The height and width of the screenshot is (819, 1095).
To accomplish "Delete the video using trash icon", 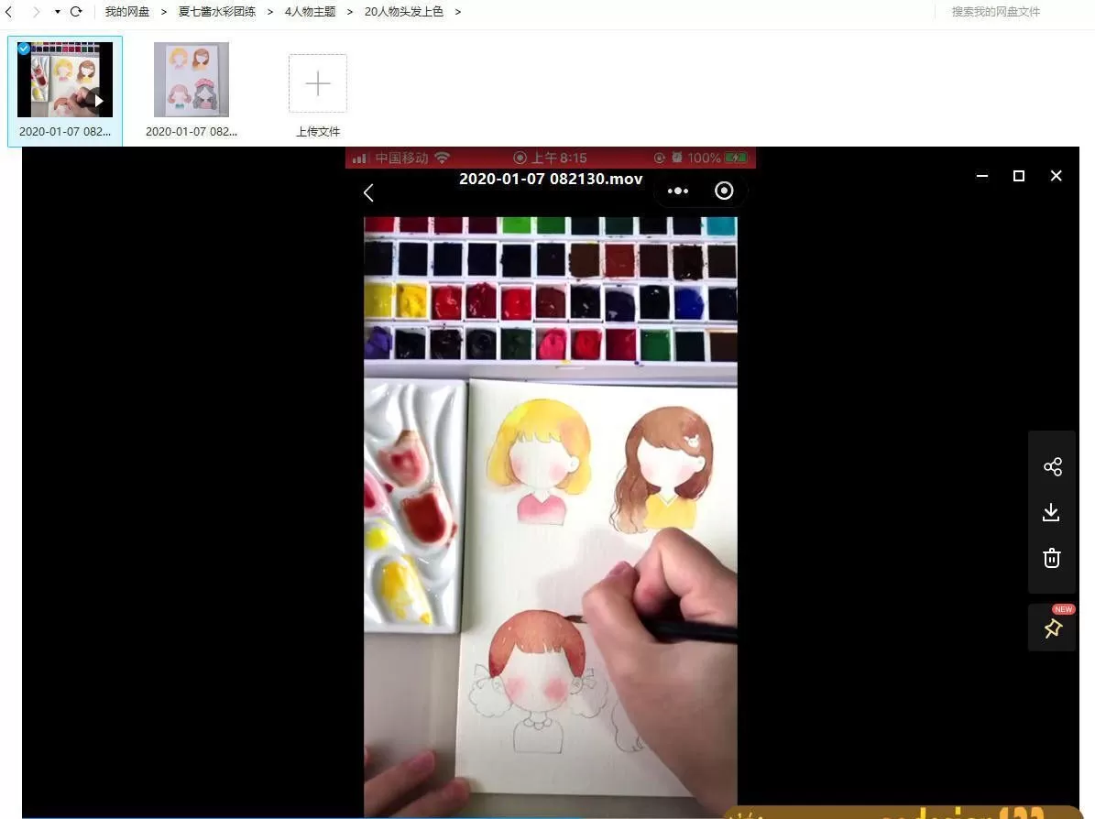I will point(1052,558).
